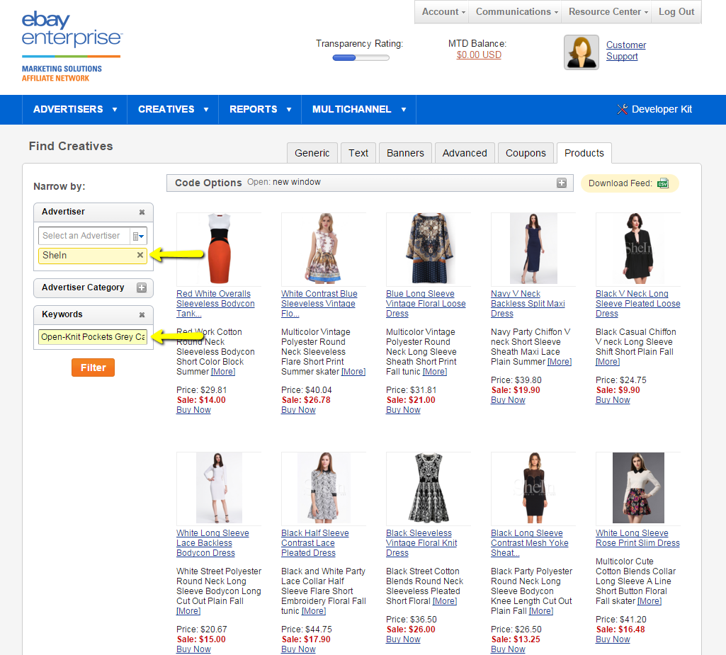Download the product feed CSV icon
The image size is (726, 655).
point(663,183)
